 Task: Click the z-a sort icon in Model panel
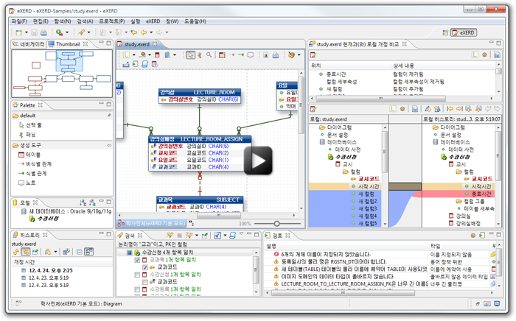pos(92,202)
